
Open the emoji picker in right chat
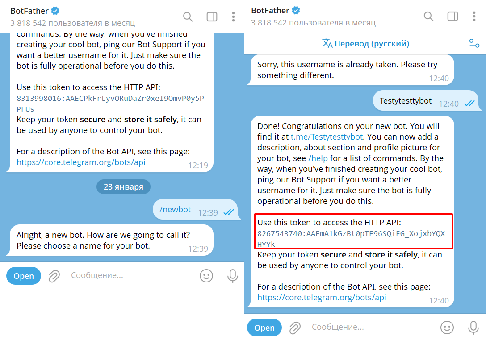pos(447,328)
